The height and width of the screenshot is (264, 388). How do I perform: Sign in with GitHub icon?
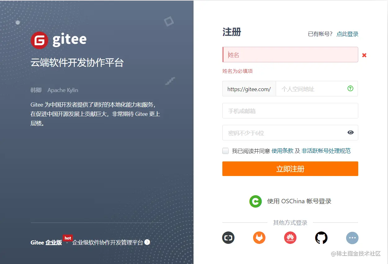(x=321, y=238)
